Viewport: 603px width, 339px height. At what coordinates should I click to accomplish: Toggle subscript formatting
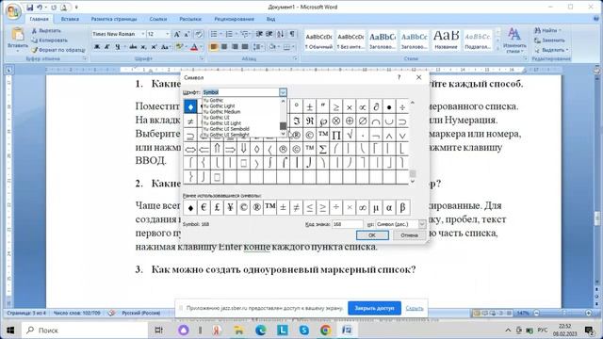click(x=143, y=47)
